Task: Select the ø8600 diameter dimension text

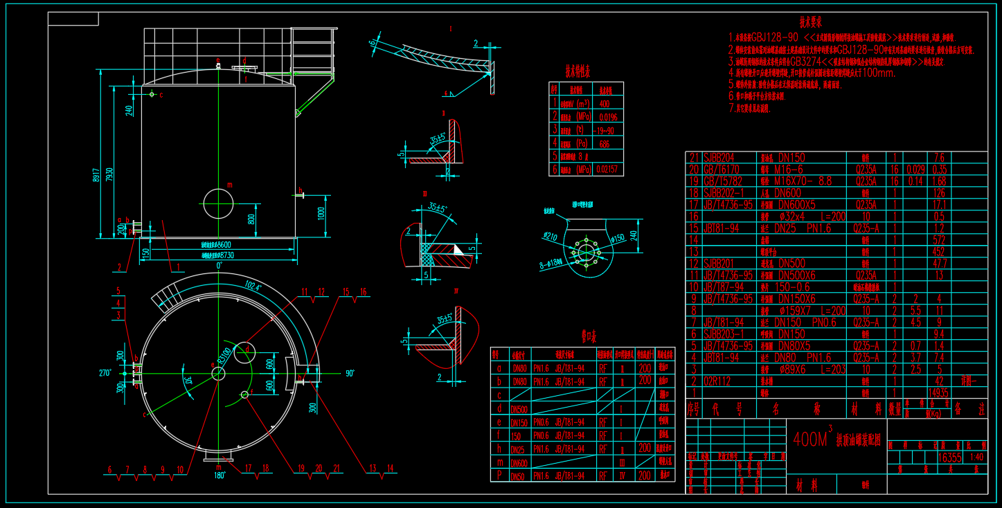Action: 217,244
